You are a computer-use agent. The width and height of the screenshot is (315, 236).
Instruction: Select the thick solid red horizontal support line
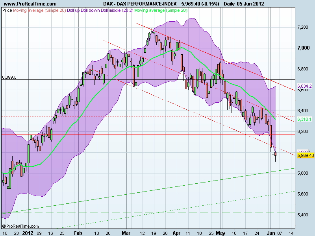pos(148,135)
